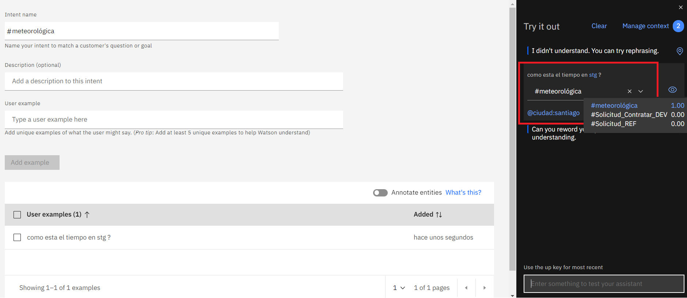Go to the previous examples page arrow

(466, 288)
